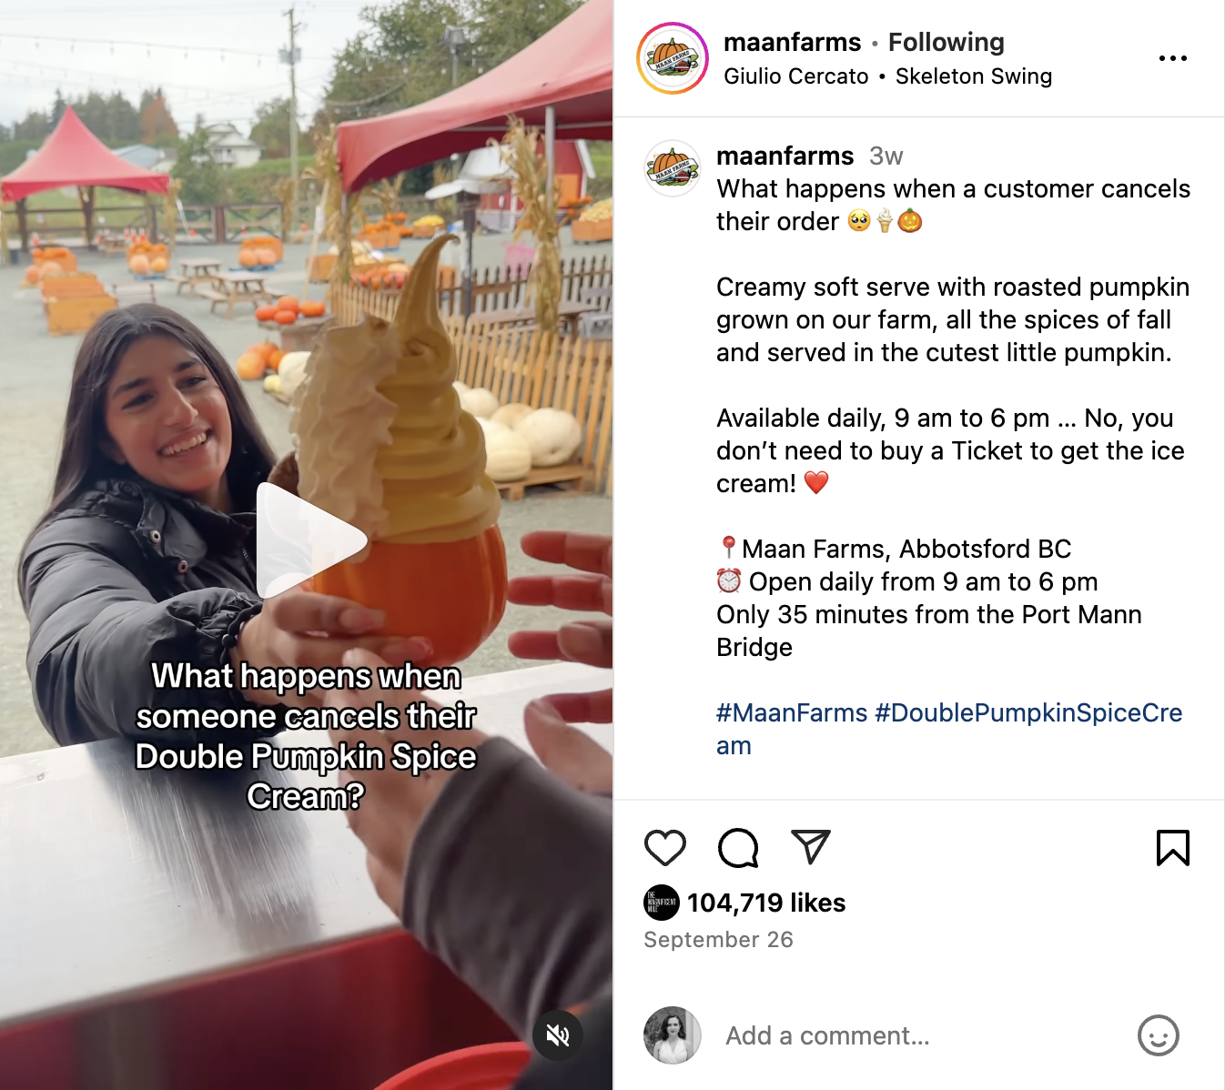Play the pumpkin ice cream video

pos(311,541)
